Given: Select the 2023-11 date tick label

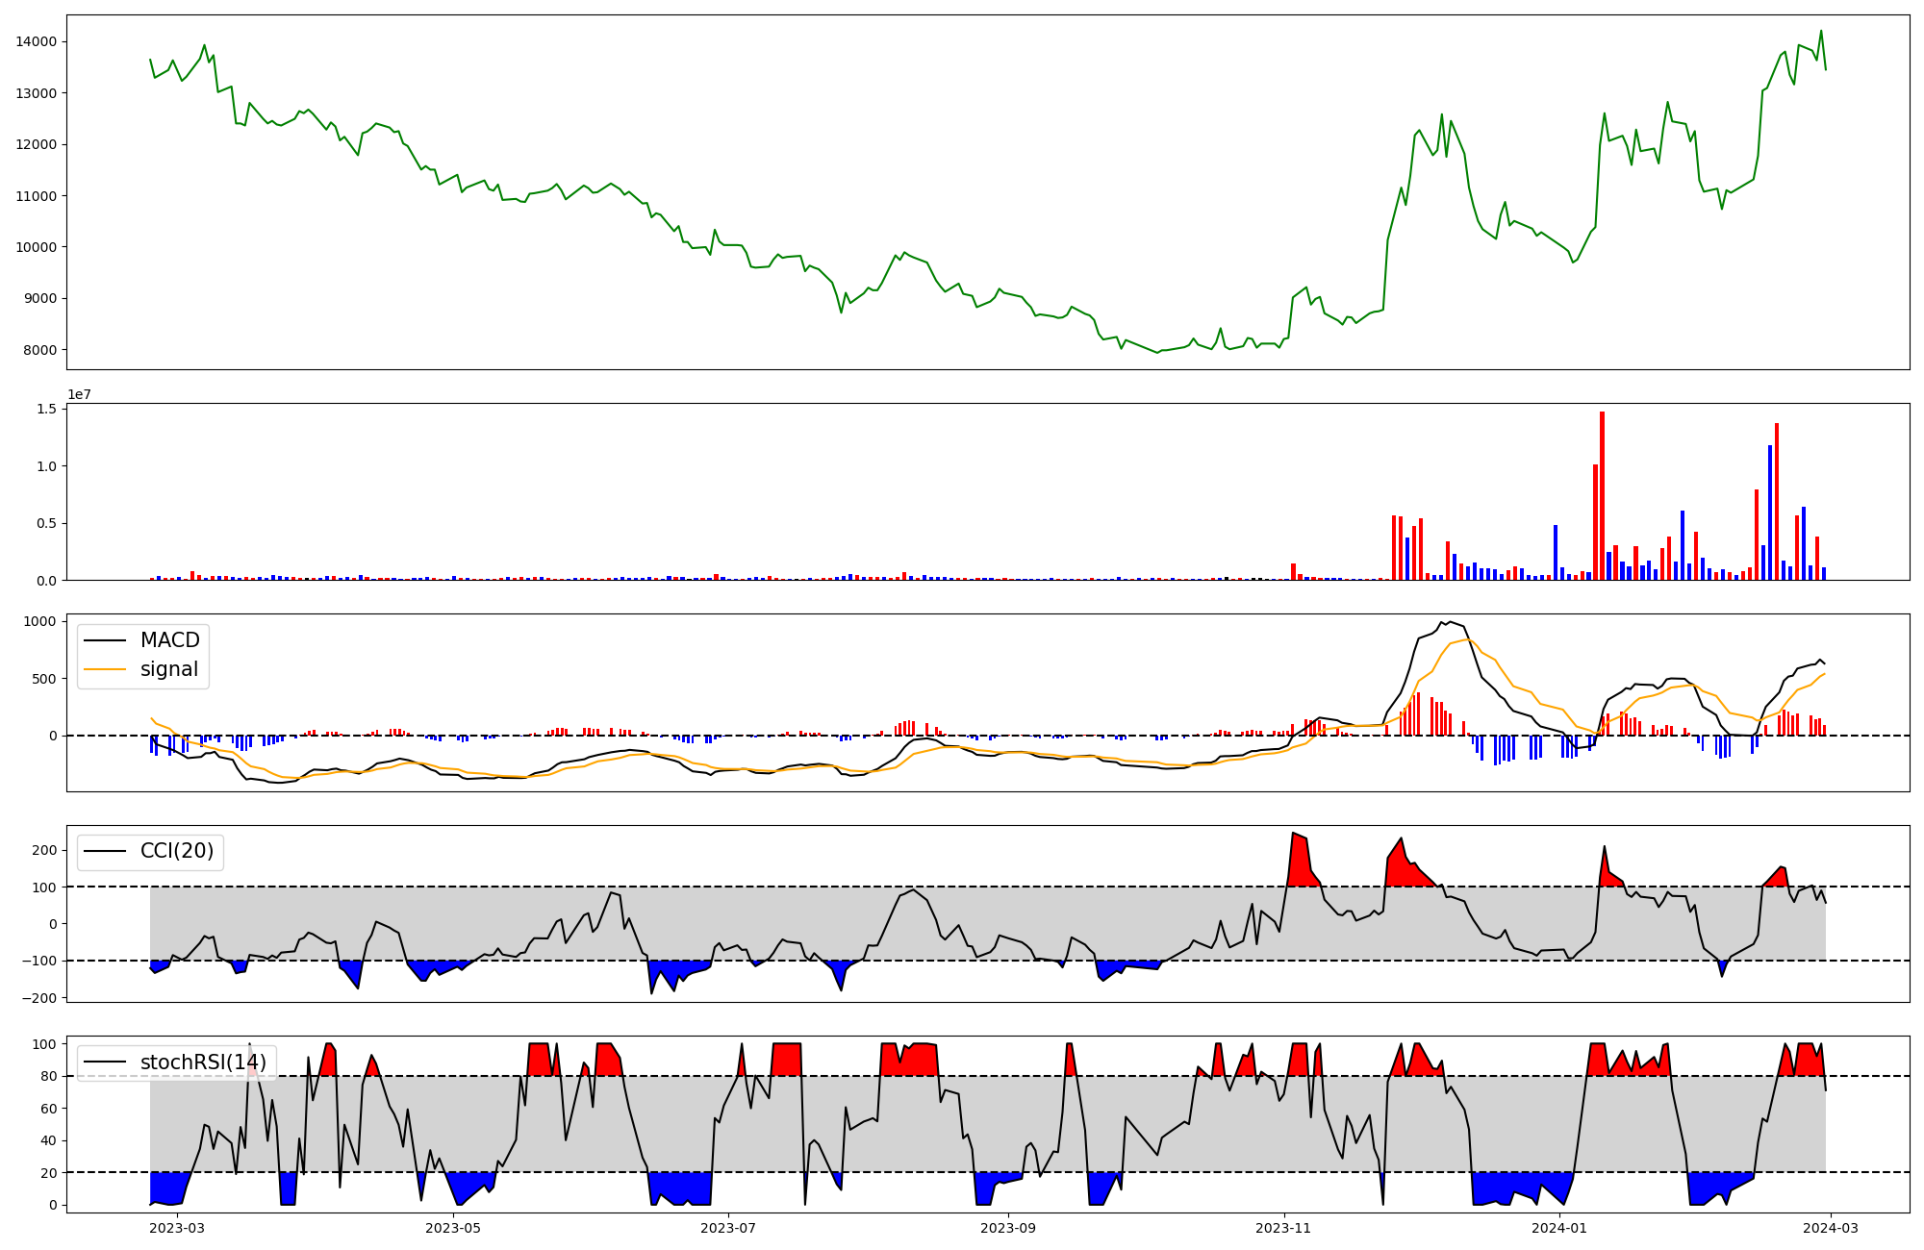Looking at the screenshot, I should pos(1283,1228).
